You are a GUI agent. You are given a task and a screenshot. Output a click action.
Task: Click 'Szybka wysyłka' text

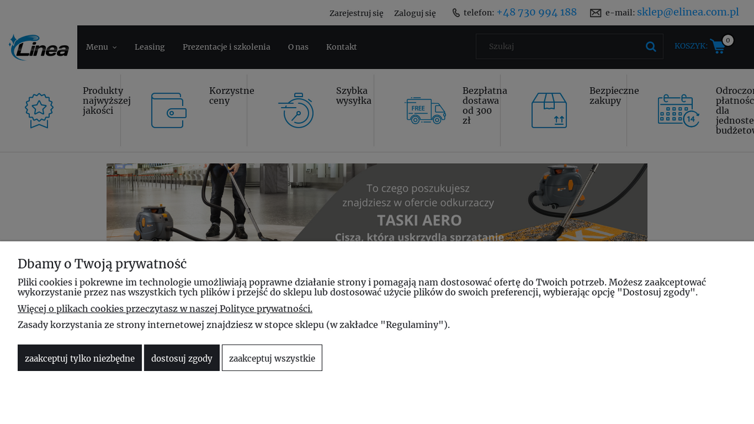pyautogui.click(x=353, y=95)
